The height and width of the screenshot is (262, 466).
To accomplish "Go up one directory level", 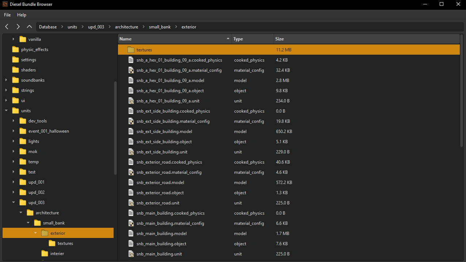I will [29, 27].
